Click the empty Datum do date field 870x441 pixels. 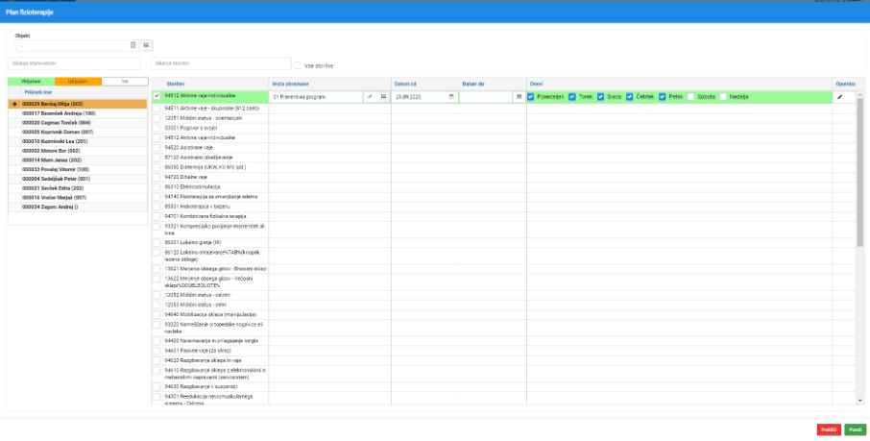[487, 97]
